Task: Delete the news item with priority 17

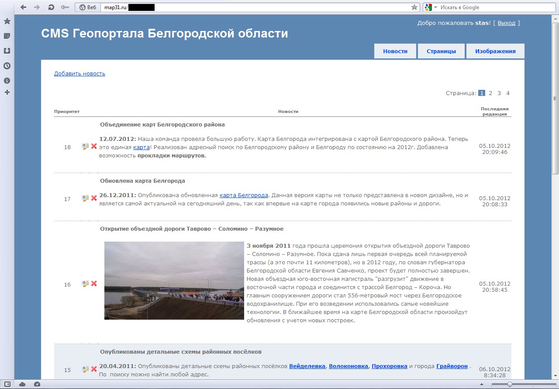Action: coord(94,198)
